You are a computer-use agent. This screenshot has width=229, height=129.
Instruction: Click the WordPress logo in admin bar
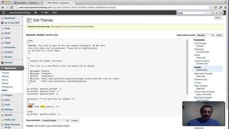4,13
